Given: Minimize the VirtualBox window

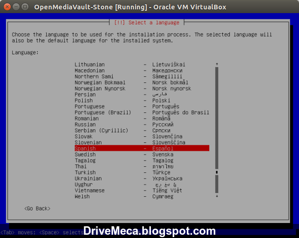Looking at the screenshot, I should (x=16, y=7).
